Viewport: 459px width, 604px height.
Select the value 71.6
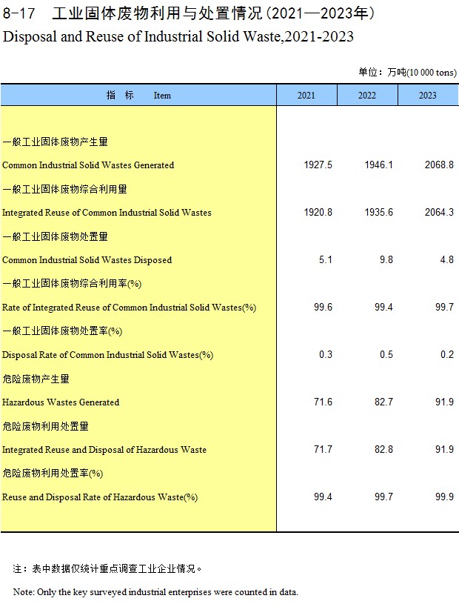click(323, 402)
